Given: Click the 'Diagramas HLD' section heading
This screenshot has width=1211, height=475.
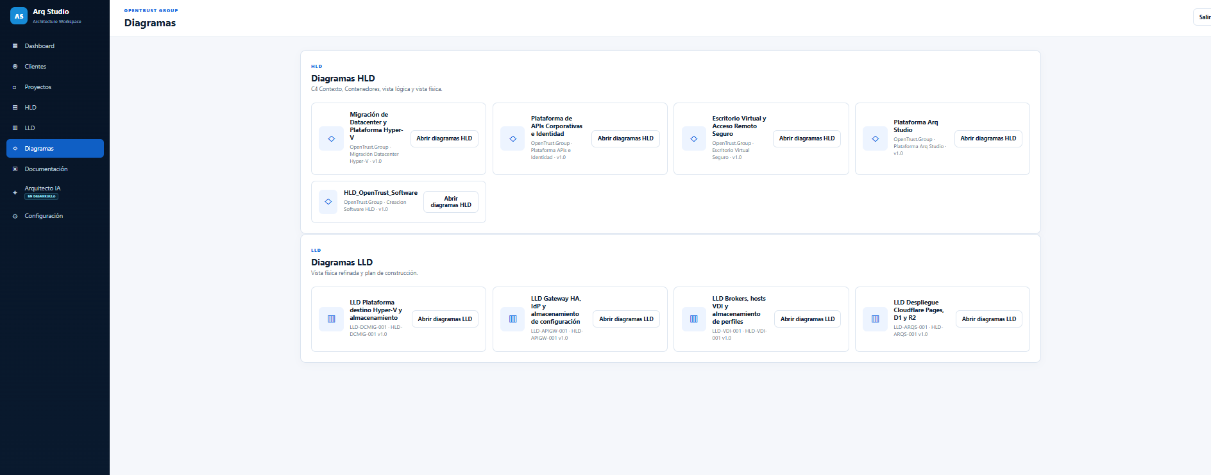Looking at the screenshot, I should tap(343, 78).
